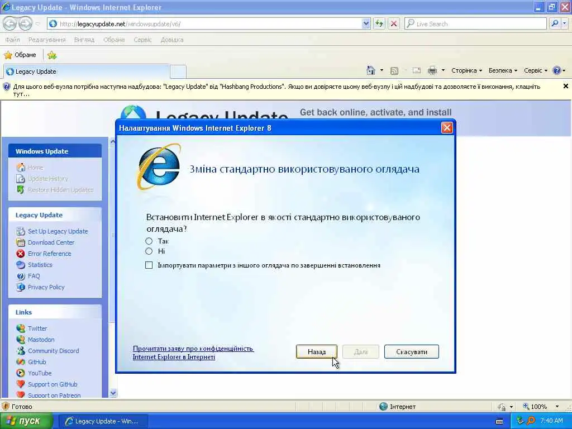Click the RSS feeds icon
Viewport: 572px width, 429px height.
coord(394,71)
